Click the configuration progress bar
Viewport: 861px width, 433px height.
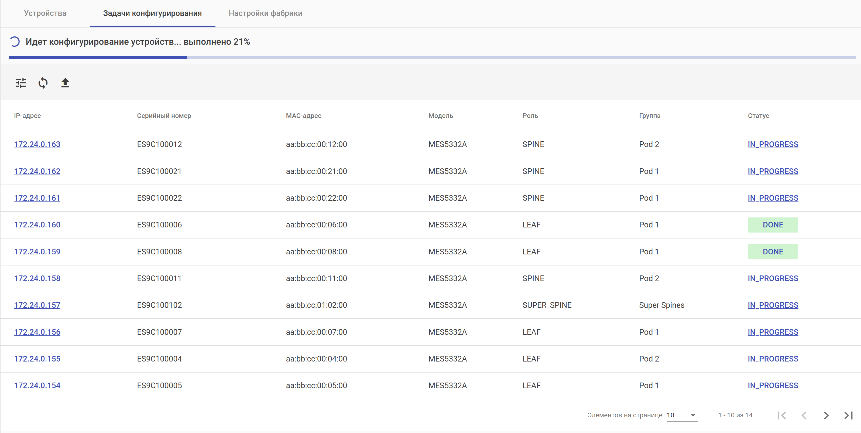(x=431, y=57)
